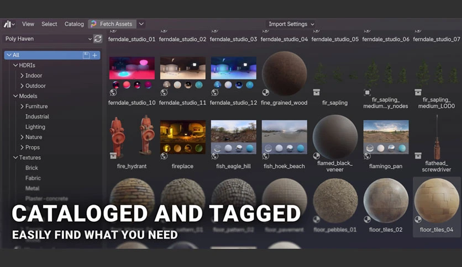
Task: Select the fireplace HDRI thumbnail
Action: coord(183,137)
